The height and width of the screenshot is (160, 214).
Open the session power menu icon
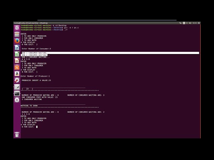199,23
